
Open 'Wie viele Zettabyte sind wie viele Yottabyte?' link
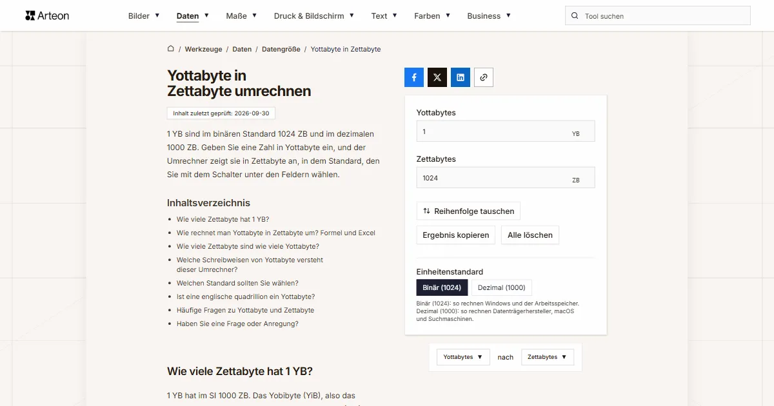[248, 246]
